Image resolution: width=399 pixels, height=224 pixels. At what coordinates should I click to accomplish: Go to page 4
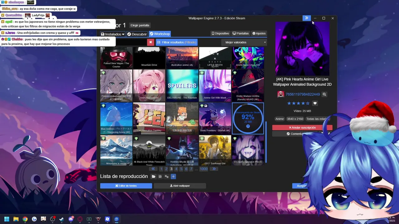[x=176, y=169]
